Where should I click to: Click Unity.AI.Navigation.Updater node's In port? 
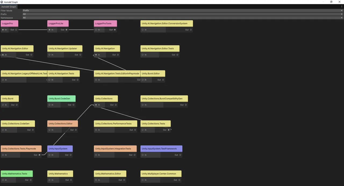(x=49, y=55)
